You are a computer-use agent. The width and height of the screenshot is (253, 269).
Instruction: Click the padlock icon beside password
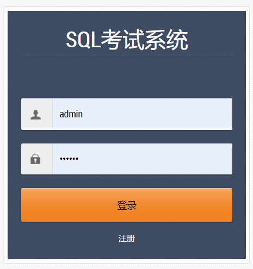35,159
